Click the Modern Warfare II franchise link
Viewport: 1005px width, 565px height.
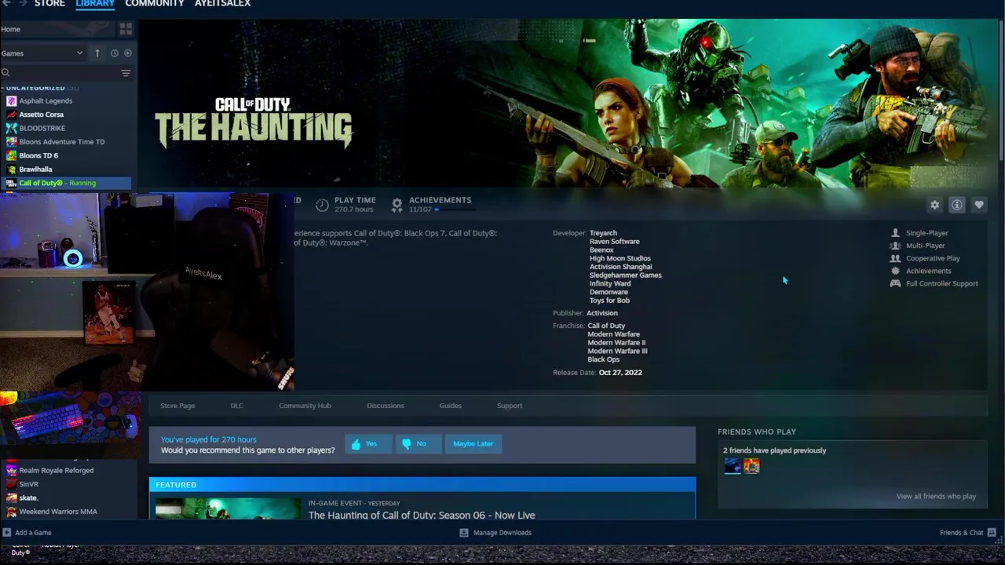click(616, 343)
